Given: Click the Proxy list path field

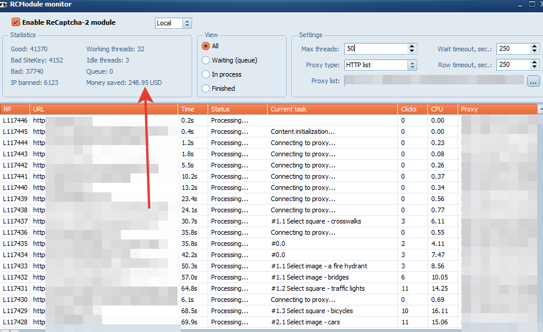Looking at the screenshot, I should pos(434,80).
